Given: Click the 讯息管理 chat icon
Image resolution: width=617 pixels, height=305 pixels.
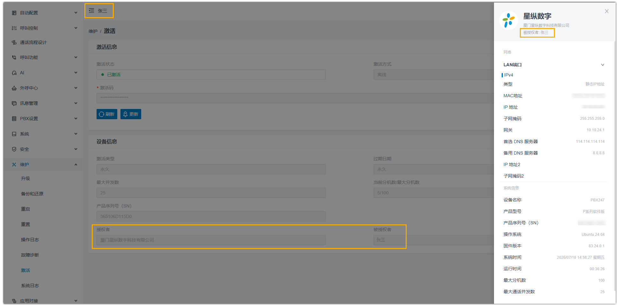Looking at the screenshot, I should pyautogui.click(x=14, y=103).
